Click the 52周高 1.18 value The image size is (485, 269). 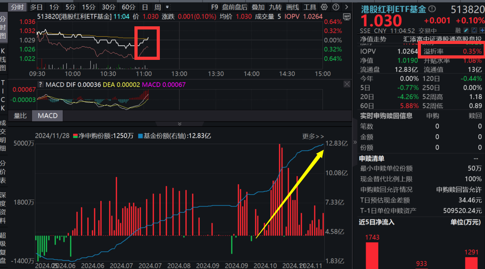coord(475,97)
